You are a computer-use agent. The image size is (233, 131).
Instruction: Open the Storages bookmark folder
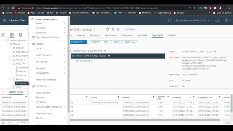[179, 13]
